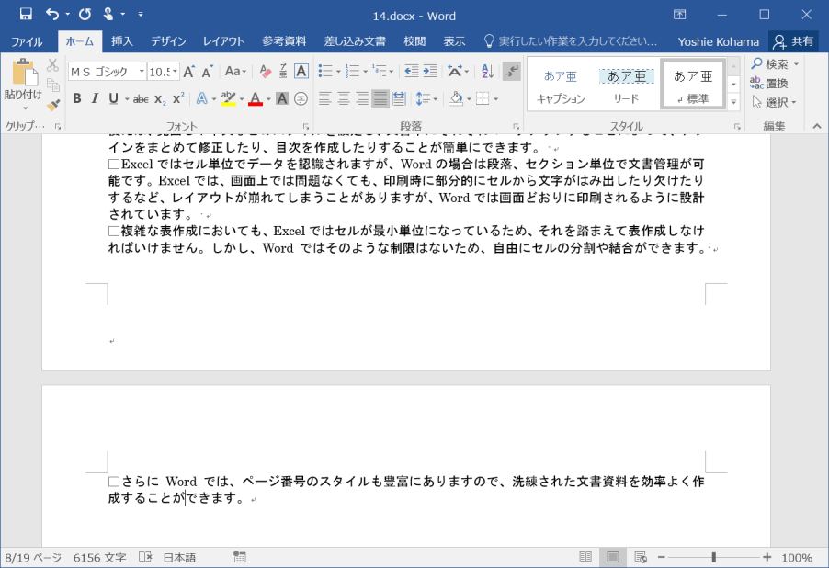Click yellow text highlight color

229,99
